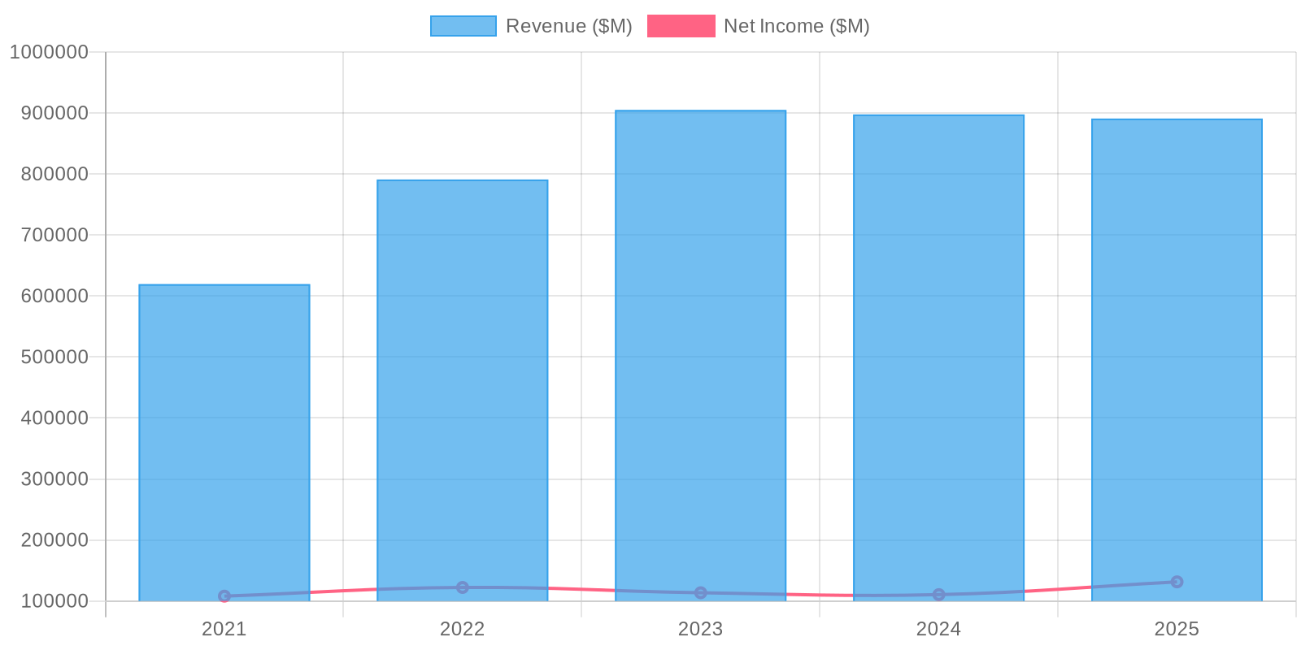The image size is (1301, 650).
Task: Click the 2025 x-axis label
Action: [x=1177, y=629]
